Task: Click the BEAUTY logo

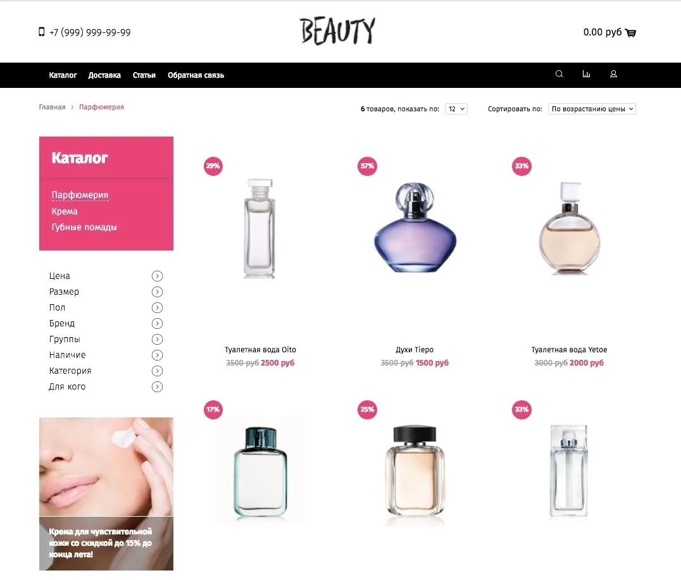Action: (337, 31)
